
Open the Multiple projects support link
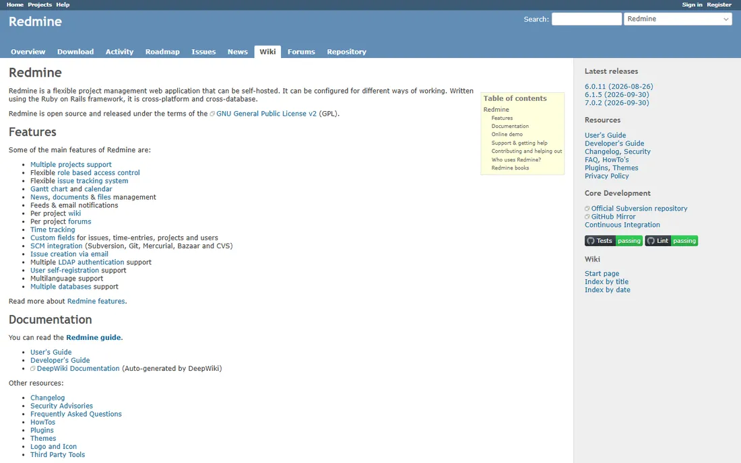coord(71,165)
